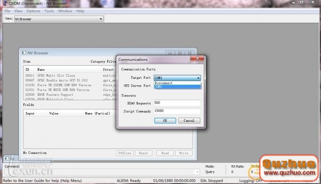Open the File menu
The image size is (321, 184).
7,11
